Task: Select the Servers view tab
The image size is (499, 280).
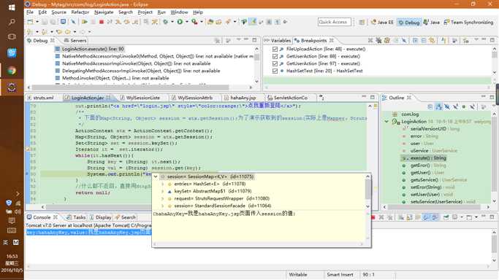Action: pyautogui.click(x=75, y=41)
